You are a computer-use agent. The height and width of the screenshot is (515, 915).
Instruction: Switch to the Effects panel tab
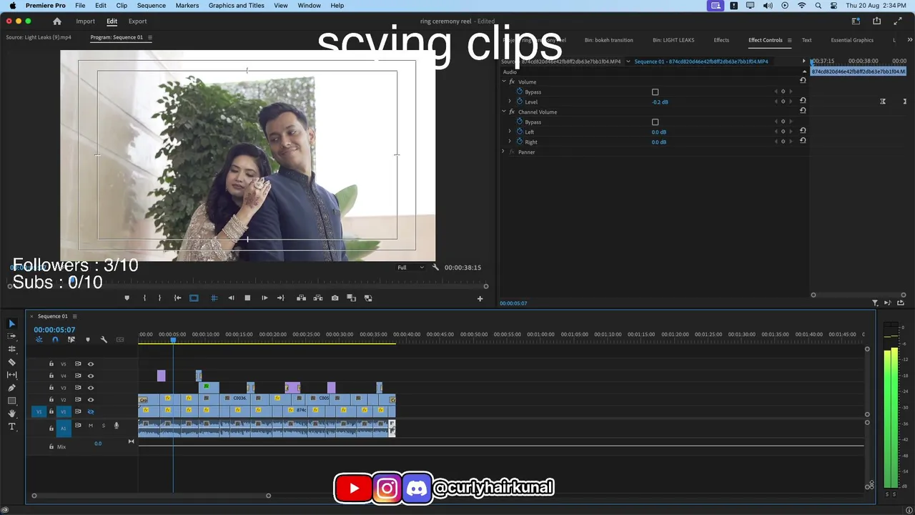point(721,40)
